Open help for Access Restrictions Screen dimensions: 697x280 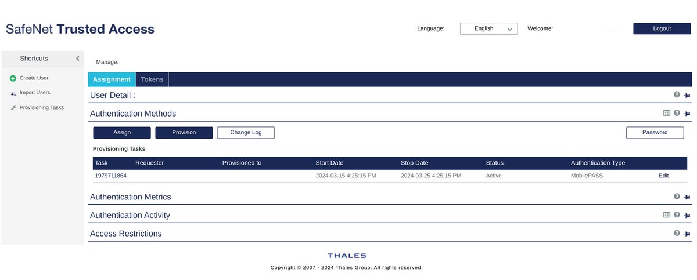677,233
